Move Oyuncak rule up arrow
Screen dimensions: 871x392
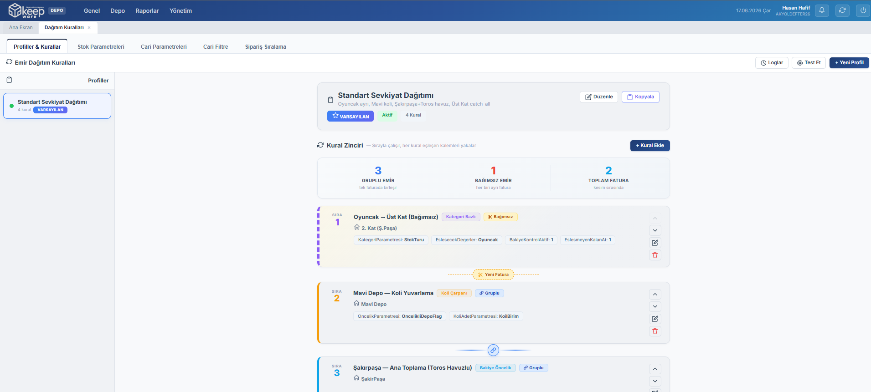(x=655, y=218)
